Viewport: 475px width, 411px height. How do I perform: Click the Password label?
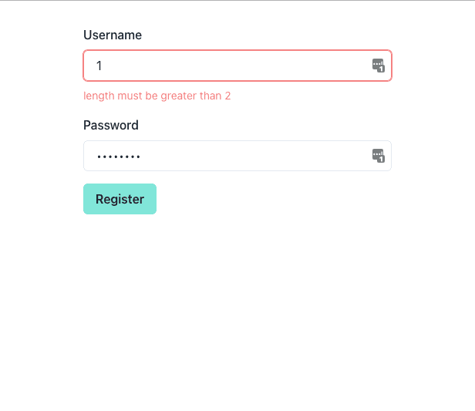[111, 125]
